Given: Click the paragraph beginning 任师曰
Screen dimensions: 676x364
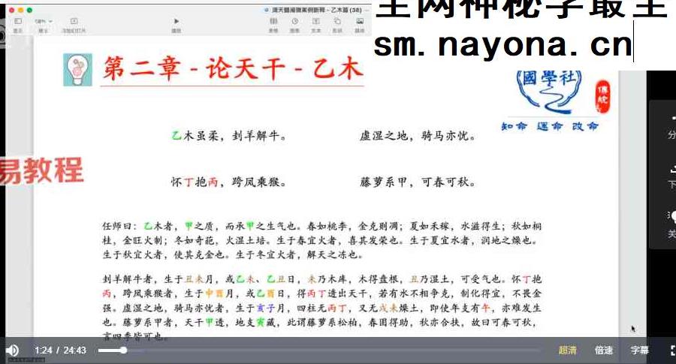Looking at the screenshot, I should (321, 240).
